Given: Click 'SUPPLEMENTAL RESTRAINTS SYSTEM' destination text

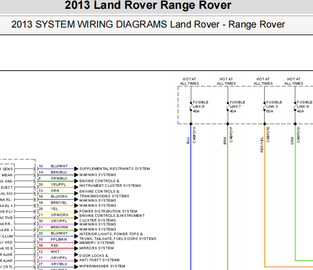Looking at the screenshot, I should coord(114,169).
